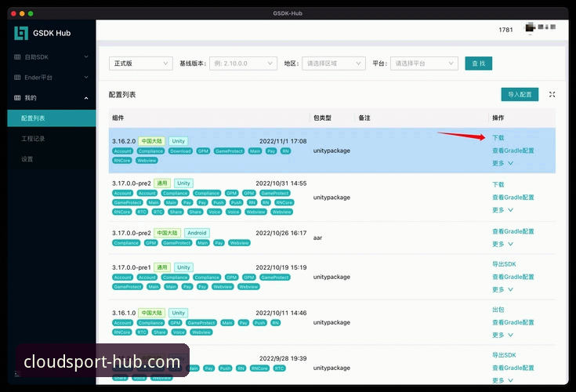Click the GSDK Hub logo icon
Viewport: 576px width, 392px height.
click(x=21, y=33)
